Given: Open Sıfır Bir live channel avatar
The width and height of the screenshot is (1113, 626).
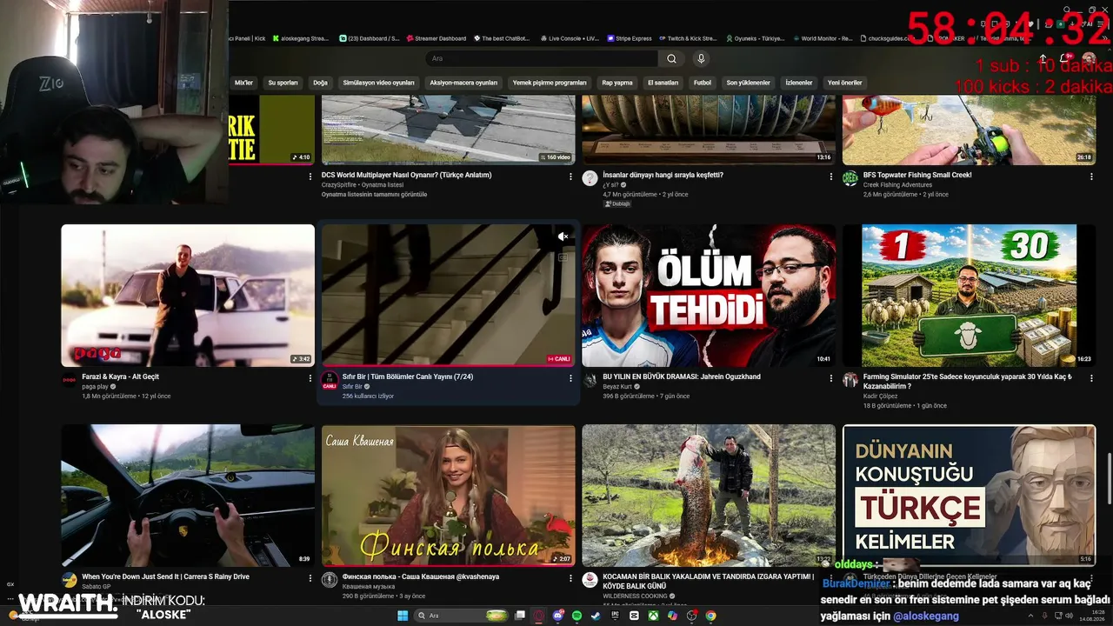Looking at the screenshot, I should pos(330,380).
